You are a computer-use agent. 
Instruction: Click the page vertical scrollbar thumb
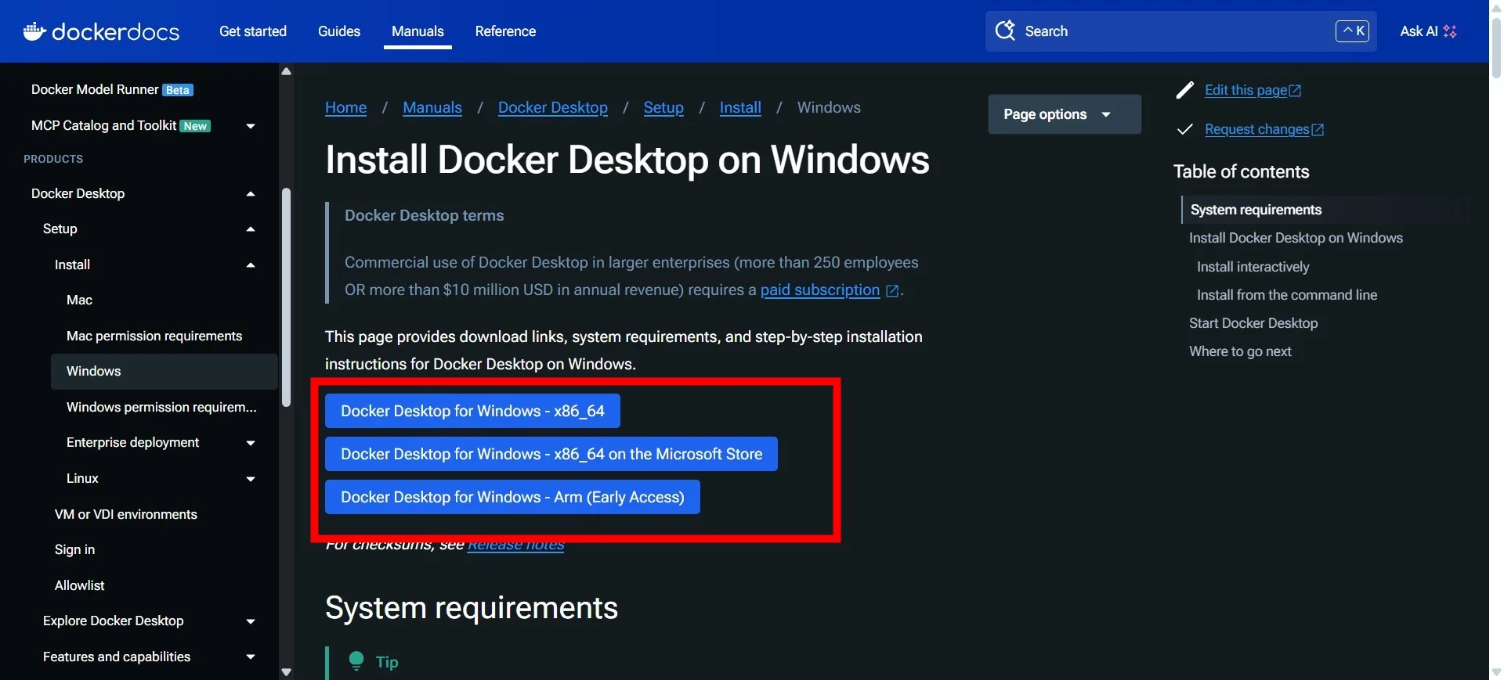pos(1496,47)
